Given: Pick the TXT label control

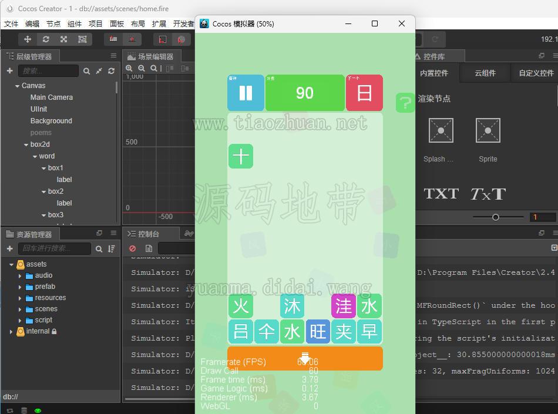Looking at the screenshot, I should 441,194.
